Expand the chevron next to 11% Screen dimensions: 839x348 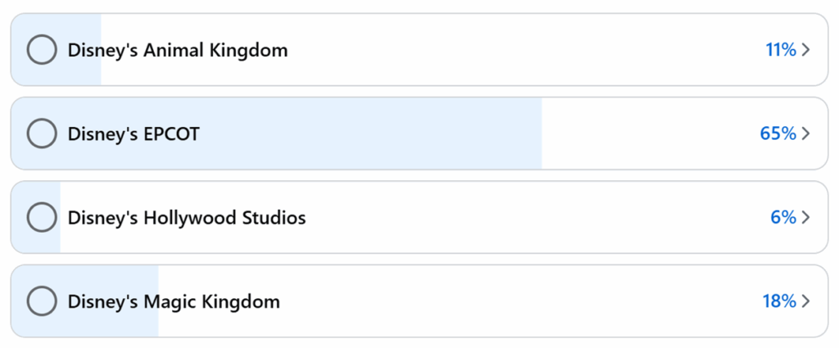click(806, 50)
